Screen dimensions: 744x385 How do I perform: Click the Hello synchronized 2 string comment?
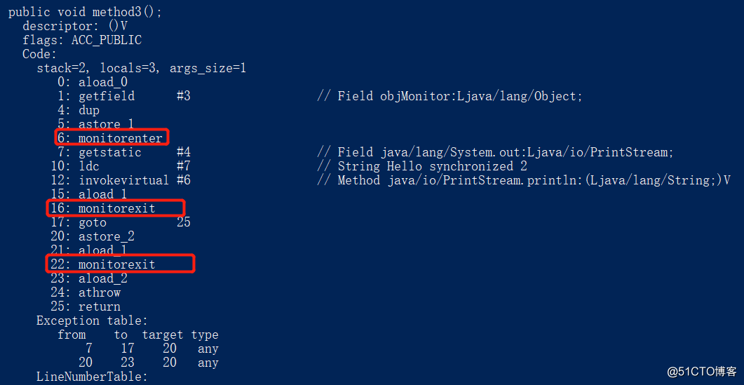click(x=422, y=166)
